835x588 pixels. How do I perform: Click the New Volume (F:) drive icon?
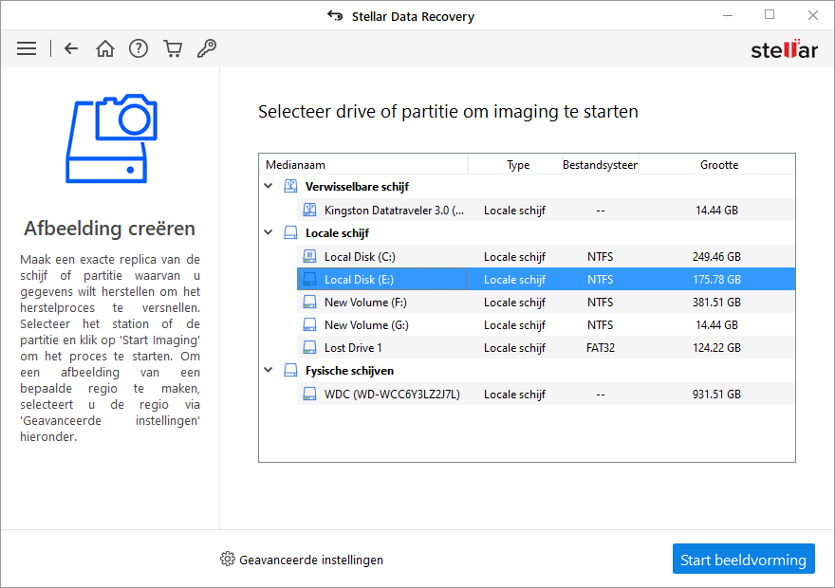309,302
